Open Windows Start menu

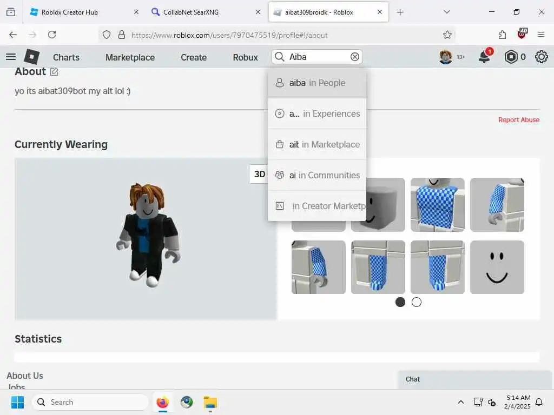(17, 402)
